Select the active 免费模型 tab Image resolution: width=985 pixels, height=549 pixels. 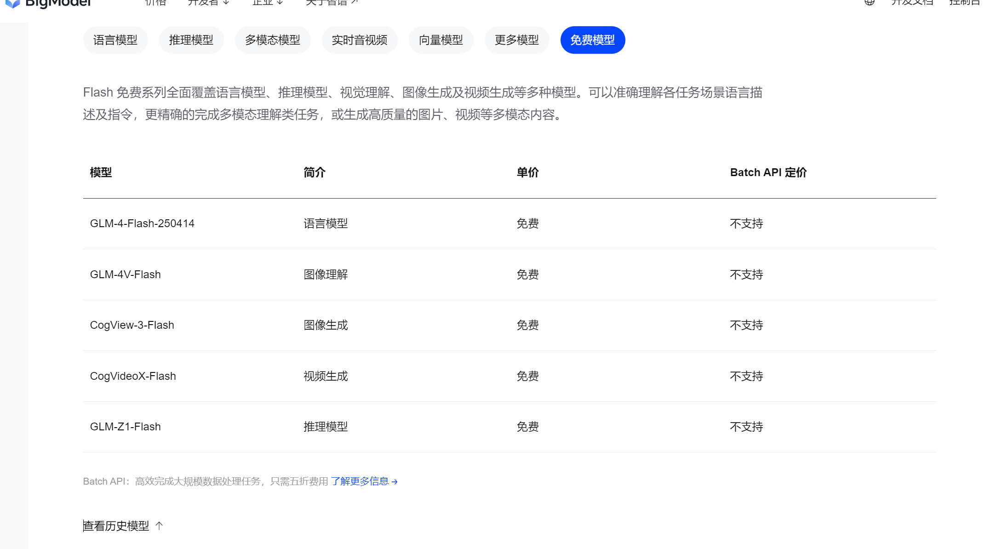click(x=593, y=40)
